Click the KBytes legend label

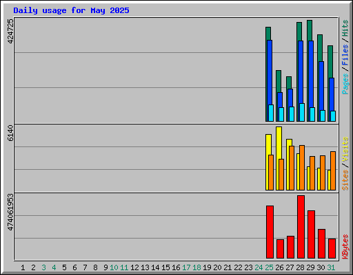tap(345, 247)
